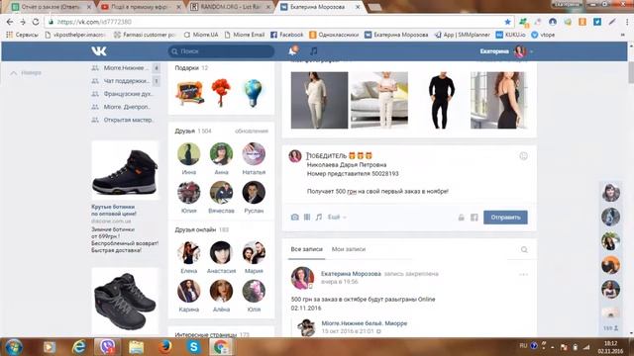The height and width of the screenshot is (356, 634).
Task: Toggle friends-only lock icon
Action: pos(461,218)
